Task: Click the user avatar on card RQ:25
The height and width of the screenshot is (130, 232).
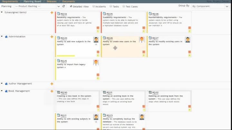Action: pos(96,62)
